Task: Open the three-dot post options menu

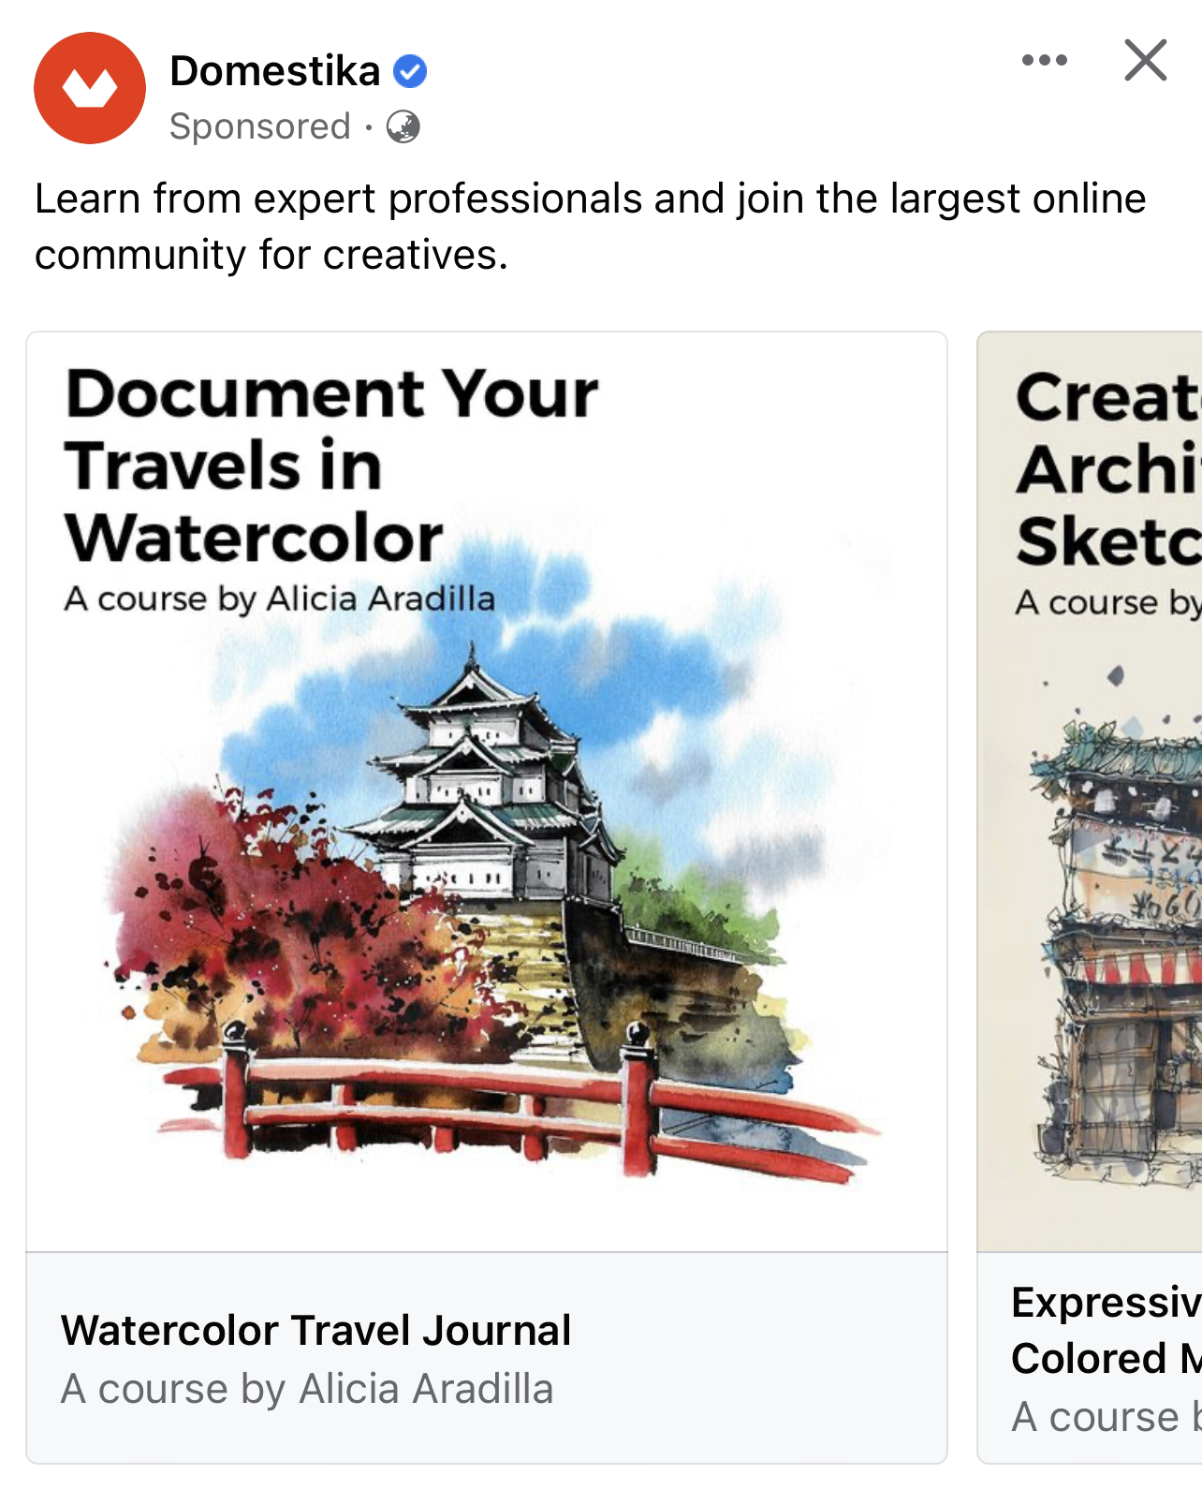Action: 1044,60
